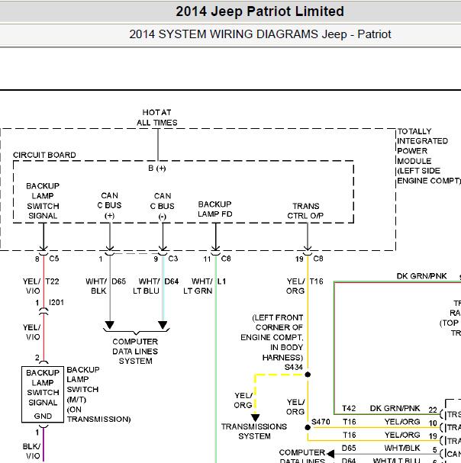Screen dimensions: 461x463
Task: Click the "C8" label beside pin 11
Action: (226, 259)
